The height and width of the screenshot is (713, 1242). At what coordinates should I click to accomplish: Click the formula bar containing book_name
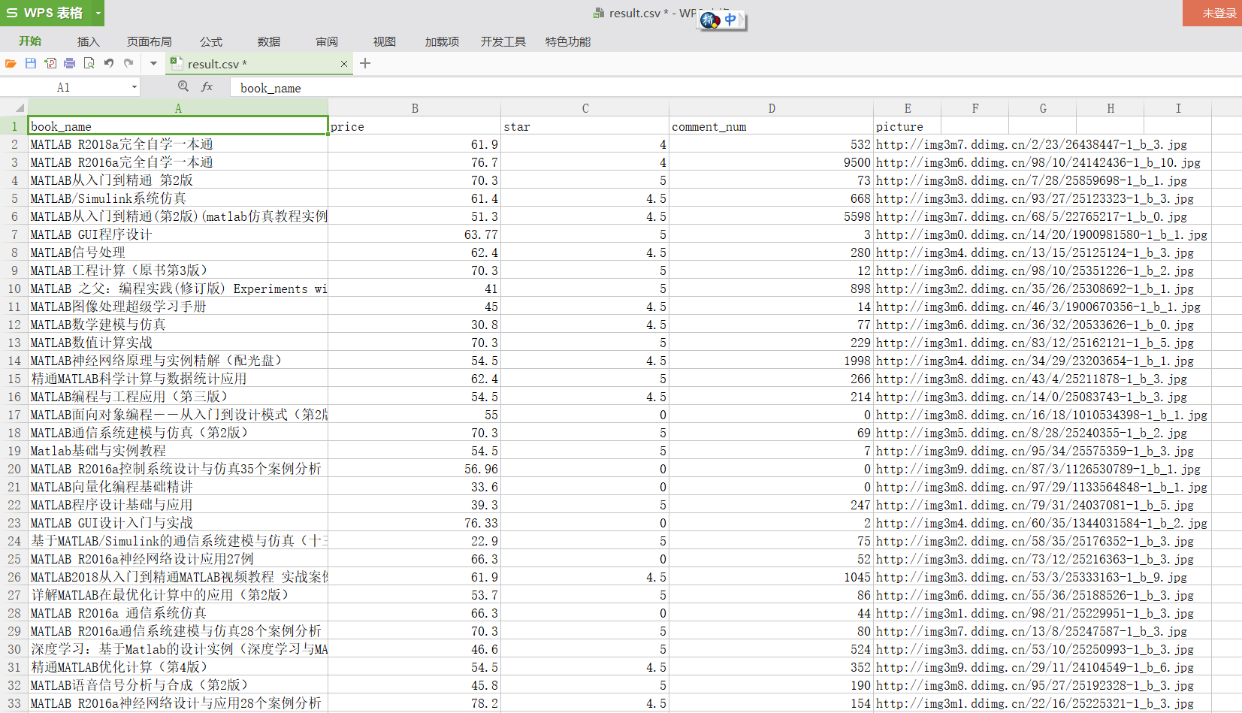coord(736,88)
